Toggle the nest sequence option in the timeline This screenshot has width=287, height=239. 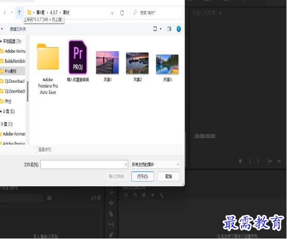126,196
